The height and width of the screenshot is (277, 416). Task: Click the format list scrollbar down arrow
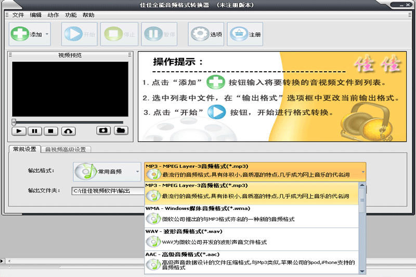[362, 271]
